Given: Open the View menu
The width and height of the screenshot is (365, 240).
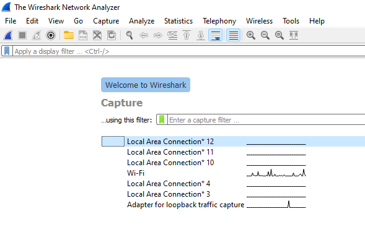Looking at the screenshot, I should (56, 21).
